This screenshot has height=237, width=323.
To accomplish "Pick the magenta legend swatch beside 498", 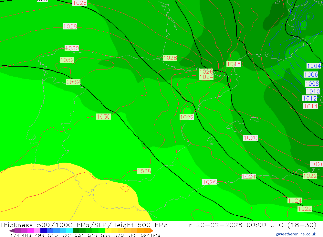I will [x=30, y=231].
